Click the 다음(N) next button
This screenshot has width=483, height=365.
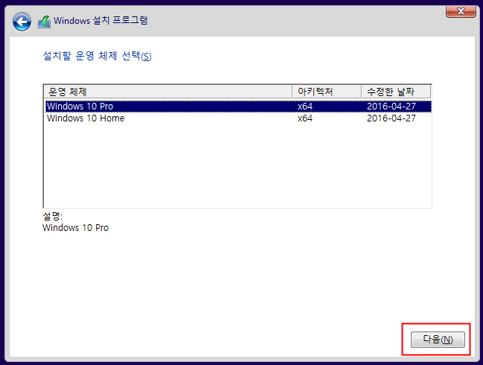tap(438, 340)
